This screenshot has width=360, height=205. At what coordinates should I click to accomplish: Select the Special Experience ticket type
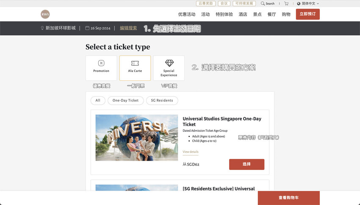[169, 68]
